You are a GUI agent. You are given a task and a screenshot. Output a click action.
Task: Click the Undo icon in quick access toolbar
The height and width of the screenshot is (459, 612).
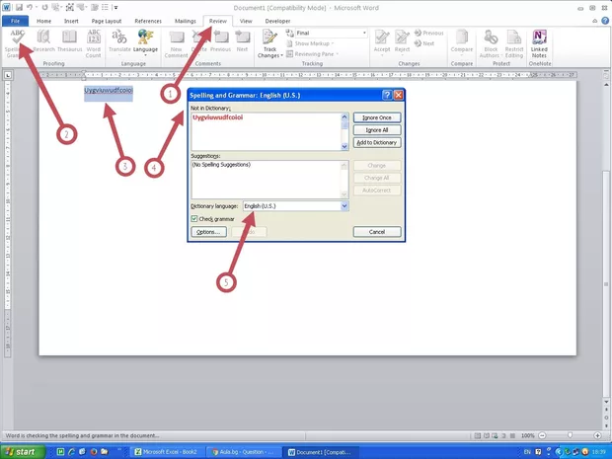point(30,7)
